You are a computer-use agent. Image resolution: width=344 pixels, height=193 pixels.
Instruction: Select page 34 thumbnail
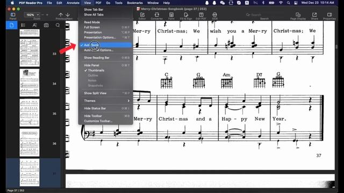coord(30,83)
